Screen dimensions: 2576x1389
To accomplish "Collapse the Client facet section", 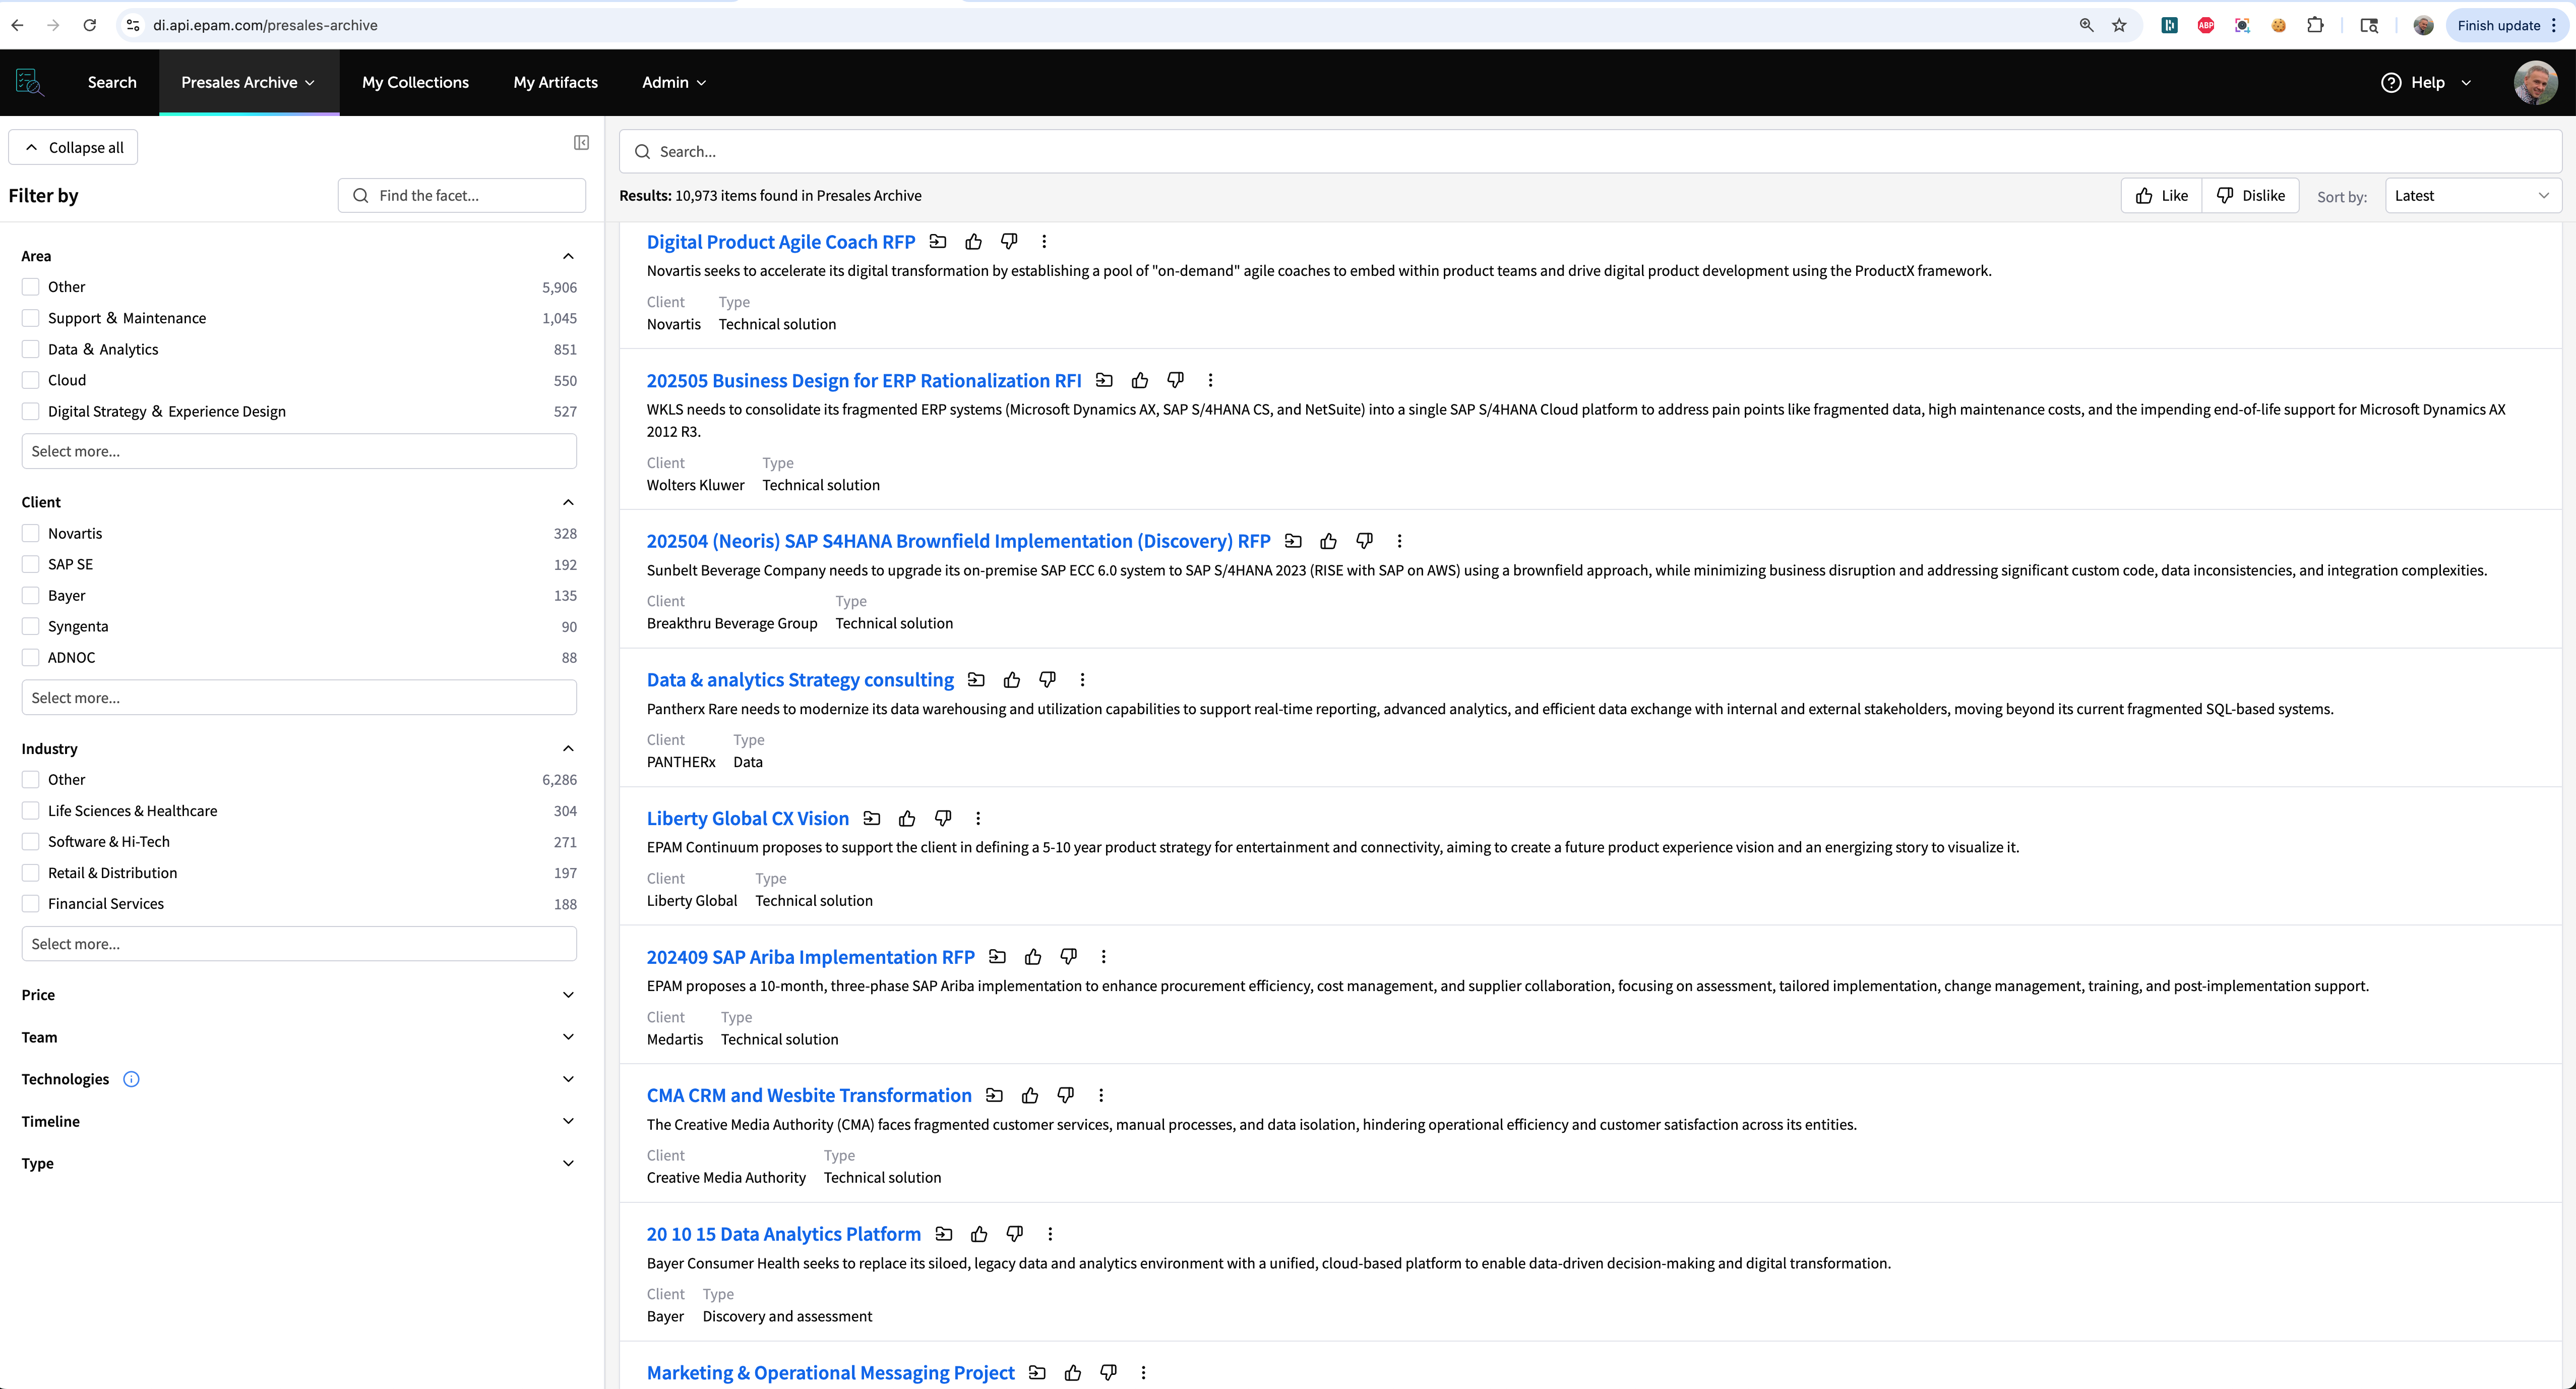I will coord(568,502).
